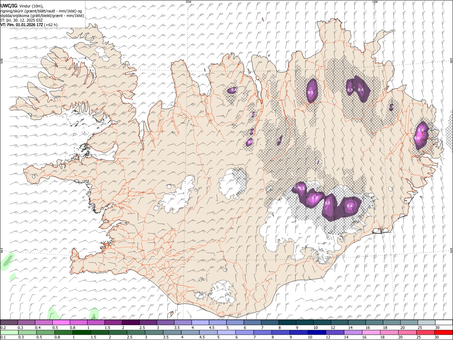Screen dimensions: 453x340
Task: Pick upper-row swatch between 18 and 20
Action: click(x=391, y=322)
